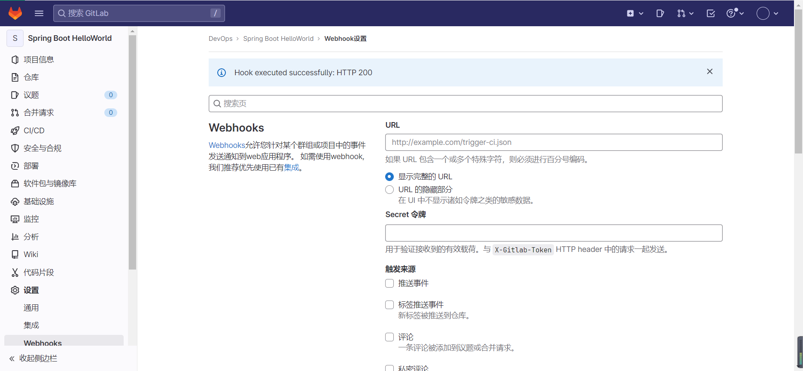Click the settings gear icon (设置)
This screenshot has width=803, height=371.
pos(15,290)
